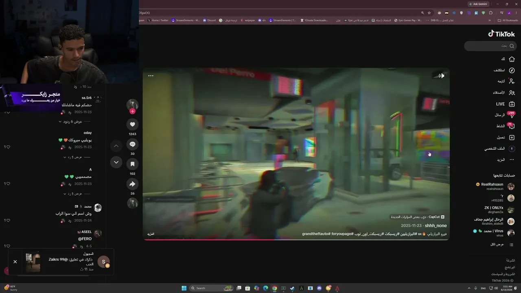Open محمد's profile picture in the comments
The width and height of the screenshot is (521, 293).
(x=98, y=208)
